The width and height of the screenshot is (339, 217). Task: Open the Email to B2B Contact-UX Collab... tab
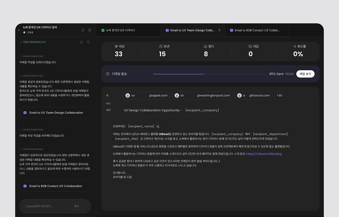click(257, 30)
